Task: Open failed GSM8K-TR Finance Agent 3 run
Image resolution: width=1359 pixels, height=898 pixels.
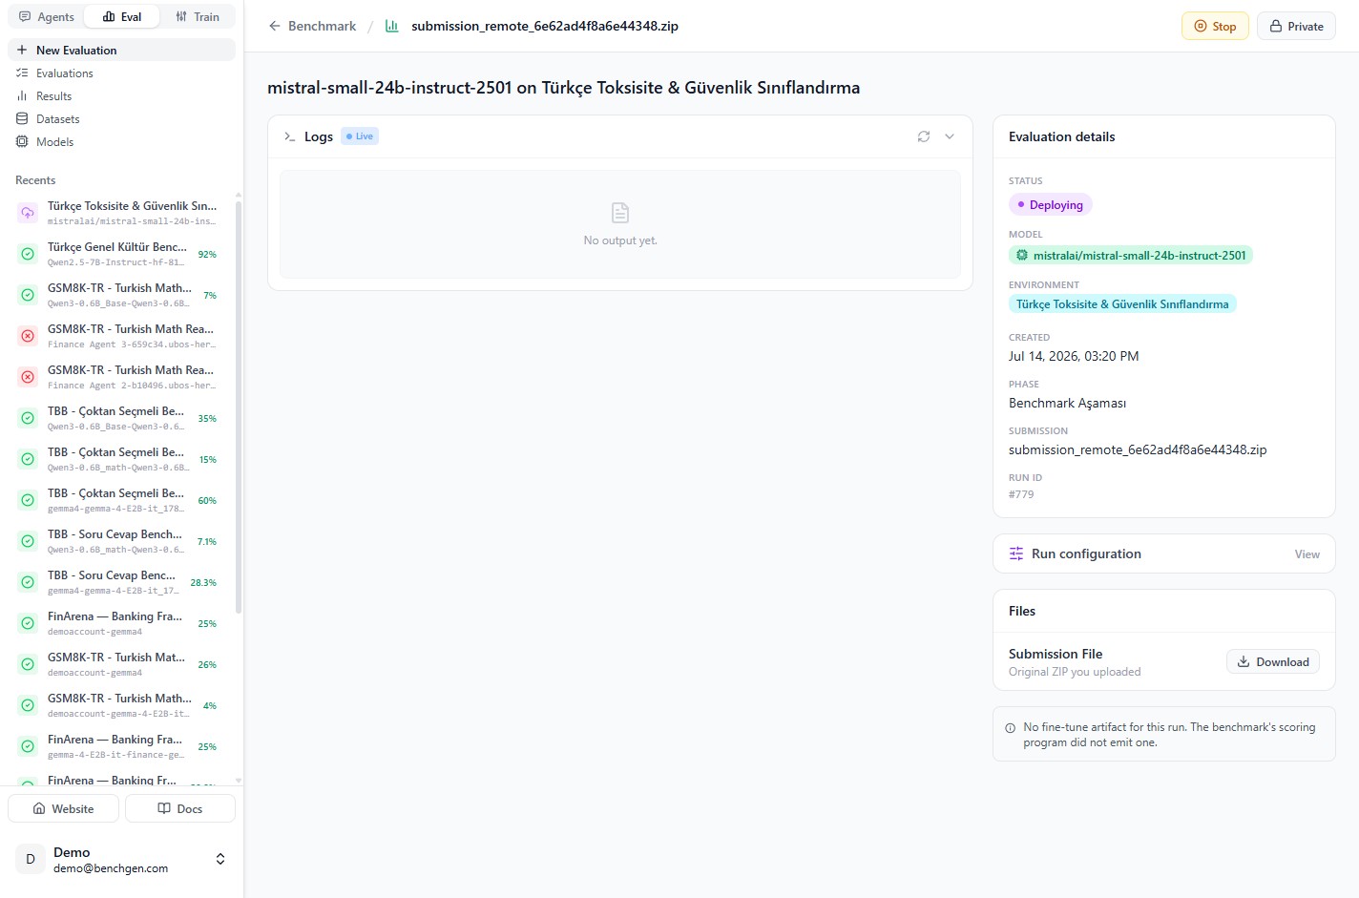Action: point(123,336)
